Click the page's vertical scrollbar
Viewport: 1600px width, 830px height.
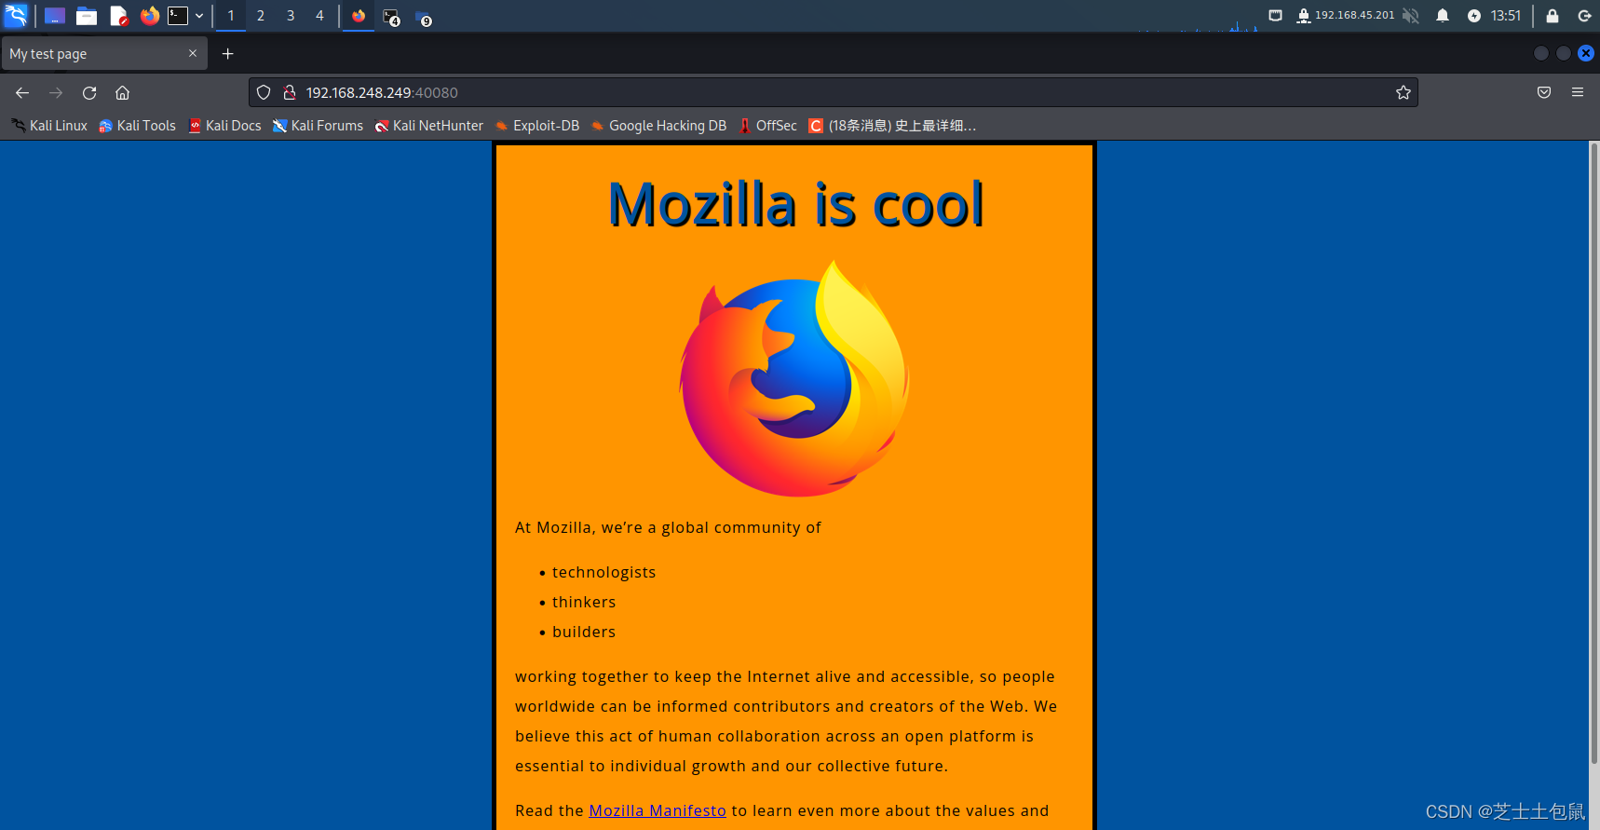(x=1593, y=454)
